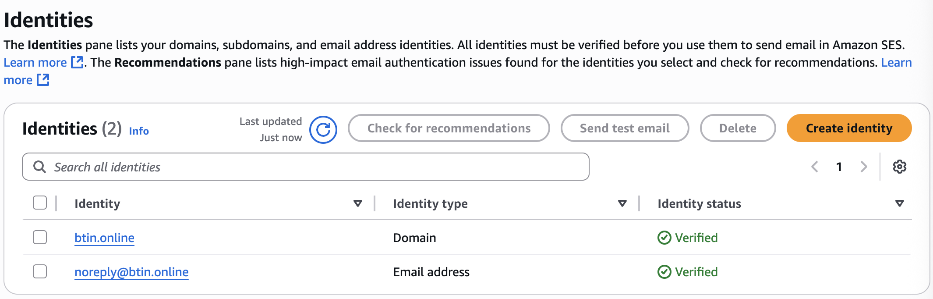933x299 pixels.
Task: Sort by Identity status column arrow
Action: (899, 203)
